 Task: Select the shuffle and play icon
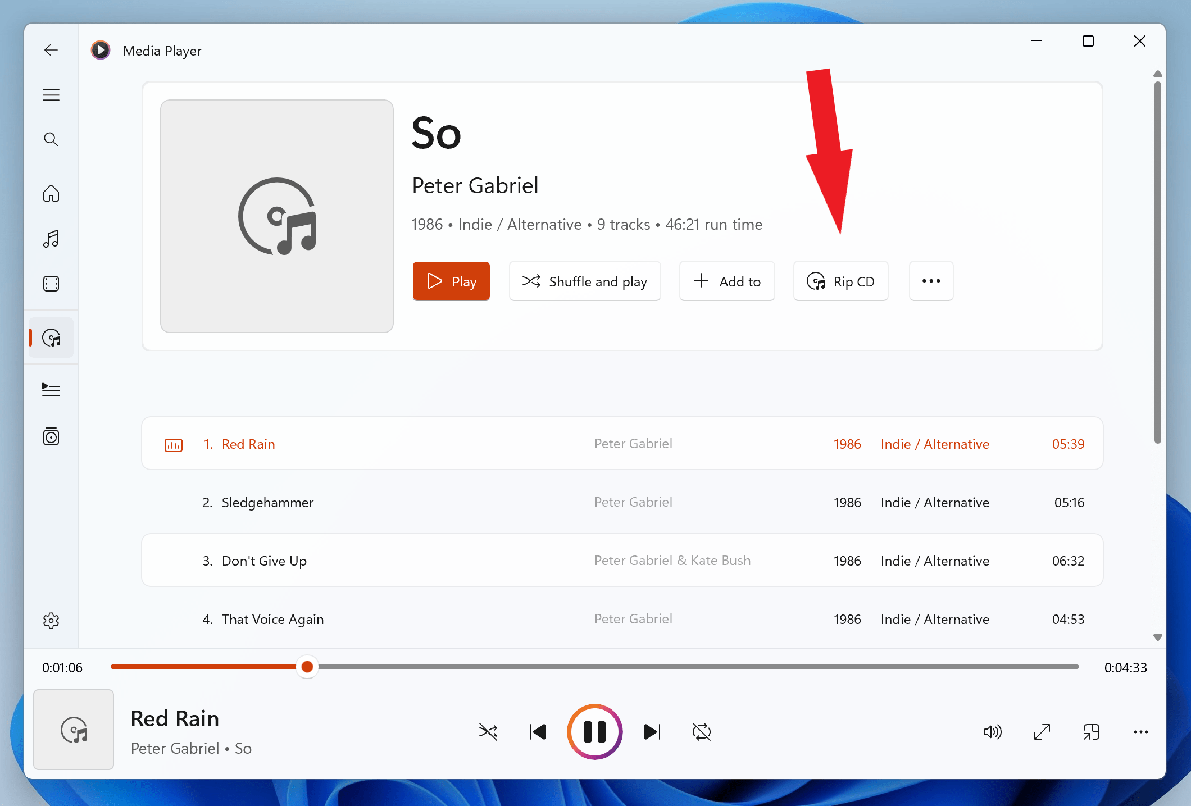tap(531, 281)
